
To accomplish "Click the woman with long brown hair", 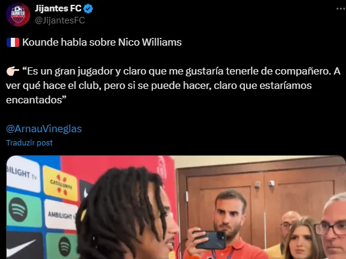I will point(302,239).
